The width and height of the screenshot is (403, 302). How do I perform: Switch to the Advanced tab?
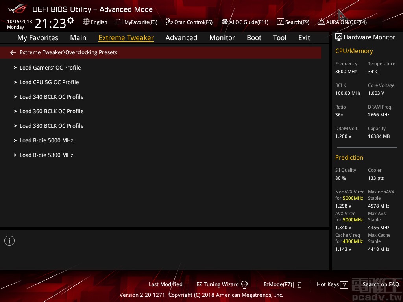point(181,38)
